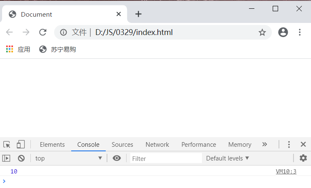Switch to the Elements tab
The width and height of the screenshot is (311, 188).
point(52,145)
